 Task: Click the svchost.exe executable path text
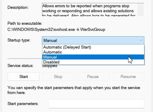click(56, 30)
